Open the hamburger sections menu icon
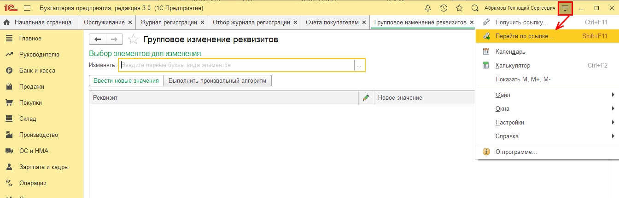The image size is (619, 198). [x=27, y=8]
